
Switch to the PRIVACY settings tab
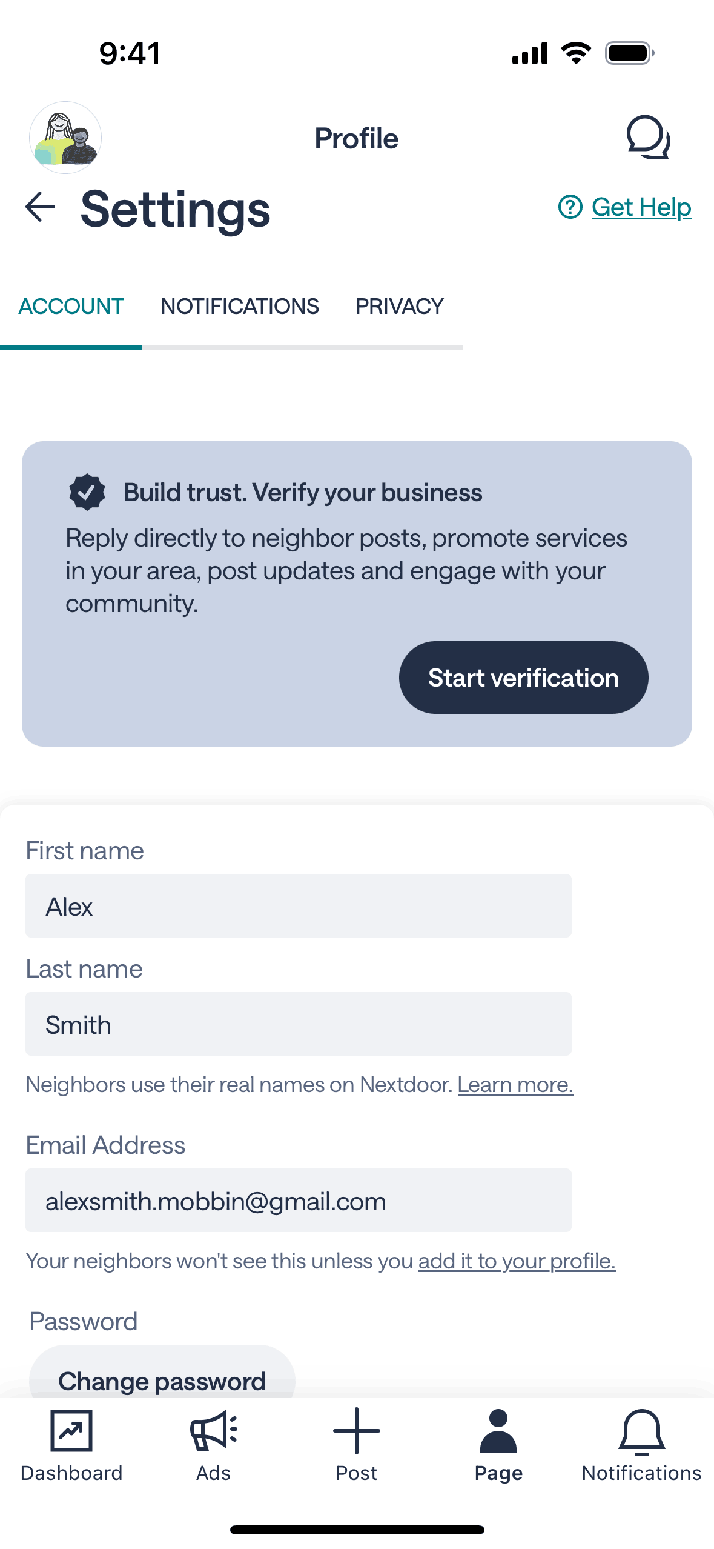[x=400, y=307]
